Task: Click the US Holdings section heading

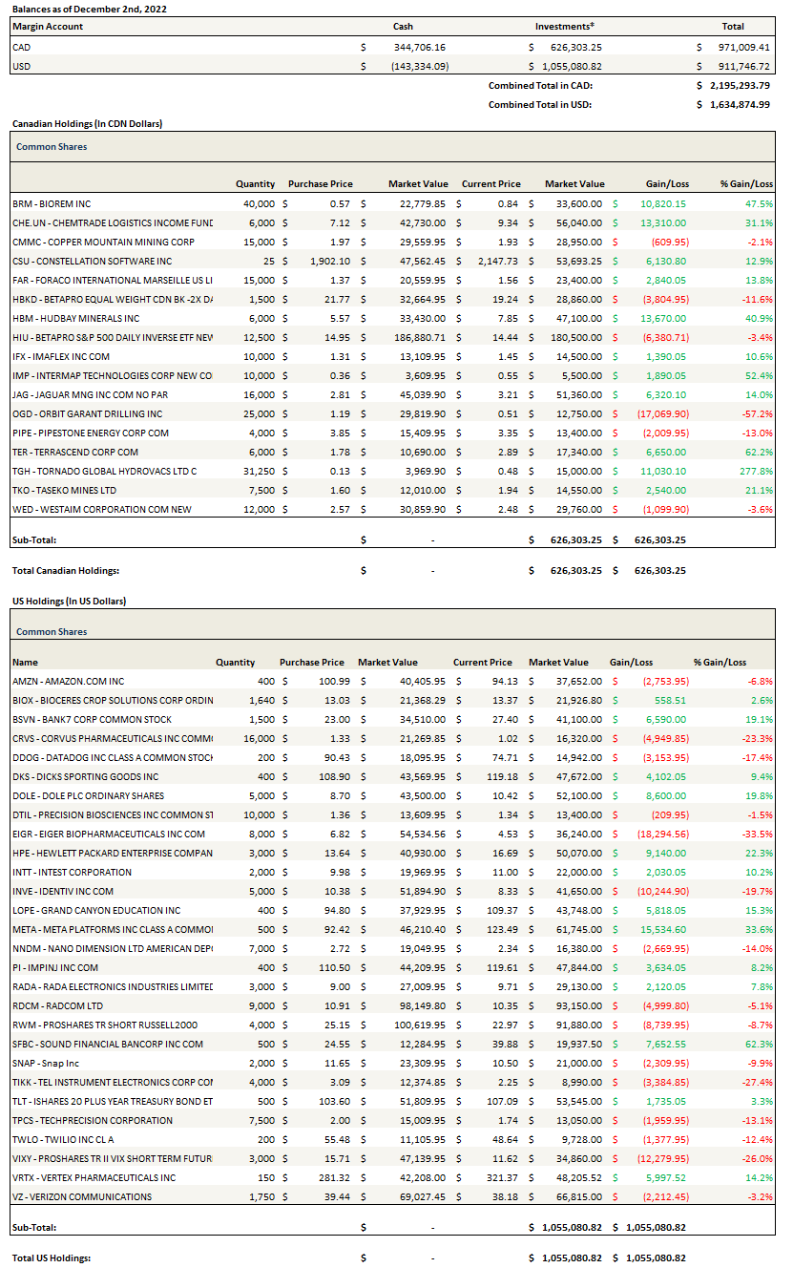Action: coord(69,601)
